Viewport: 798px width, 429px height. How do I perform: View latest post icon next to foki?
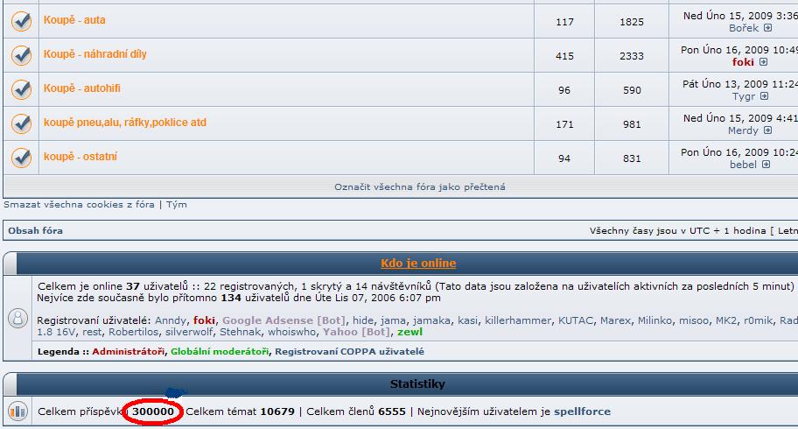[764, 62]
